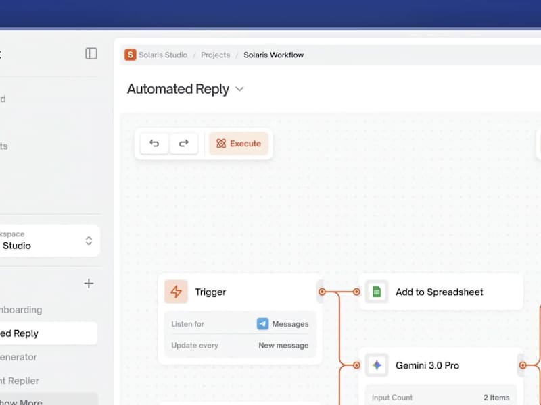Click the plus icon to add a workflow
Viewport: 541px width, 405px height.
(x=89, y=283)
